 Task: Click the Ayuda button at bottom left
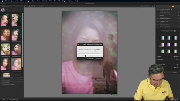coord(4,99)
